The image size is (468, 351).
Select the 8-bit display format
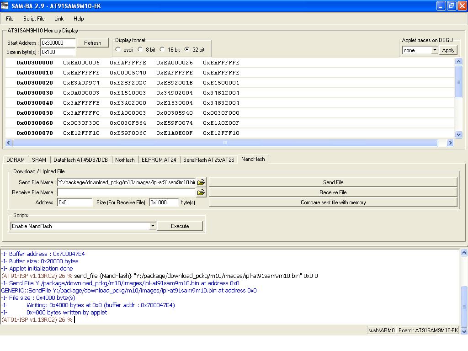coord(140,49)
